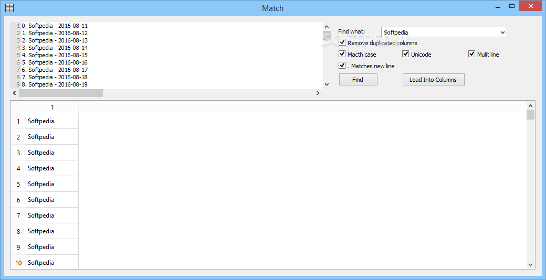Close the Match window

[531, 6]
